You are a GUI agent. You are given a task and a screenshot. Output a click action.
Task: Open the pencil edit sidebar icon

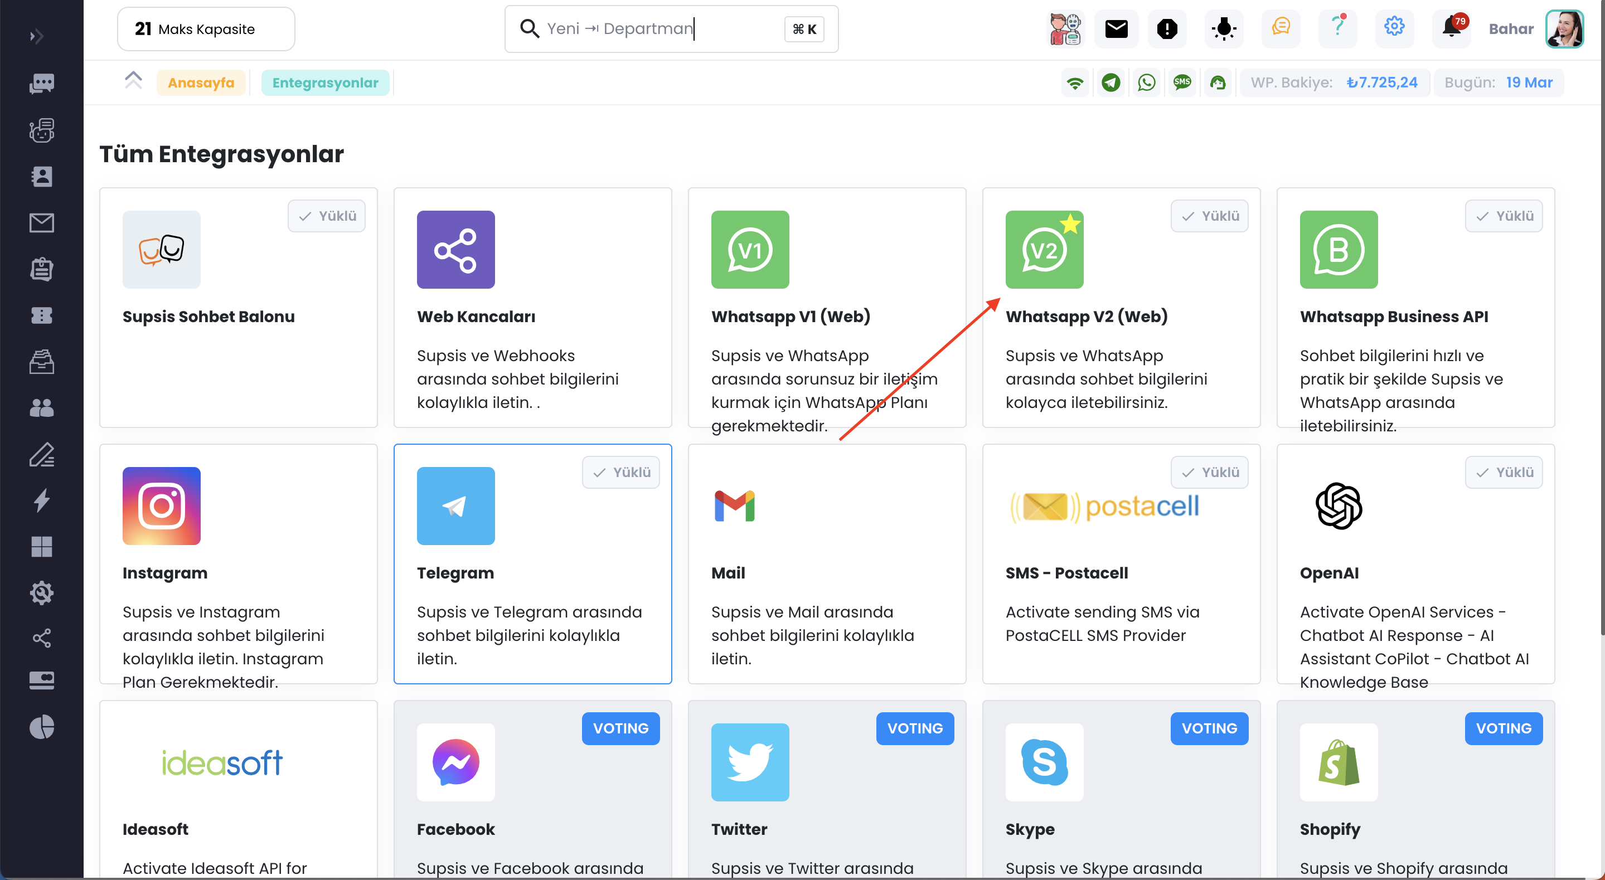42,454
